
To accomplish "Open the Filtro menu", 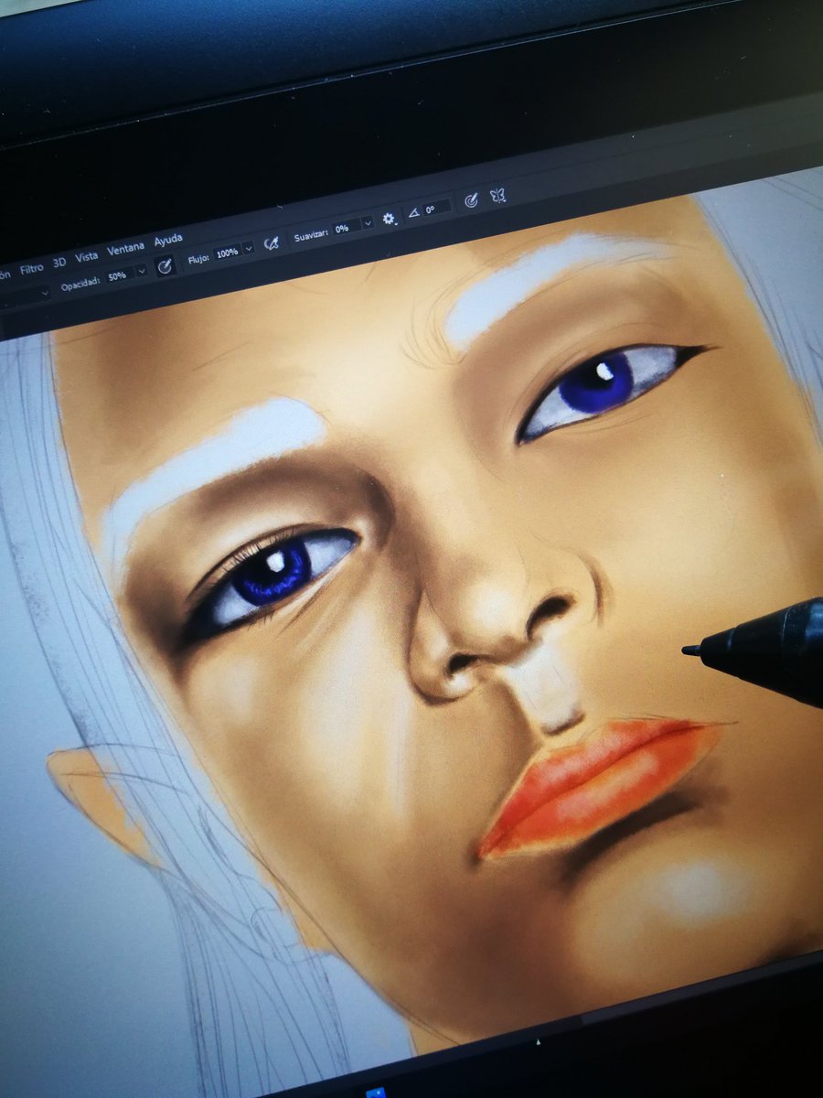I will (32, 269).
